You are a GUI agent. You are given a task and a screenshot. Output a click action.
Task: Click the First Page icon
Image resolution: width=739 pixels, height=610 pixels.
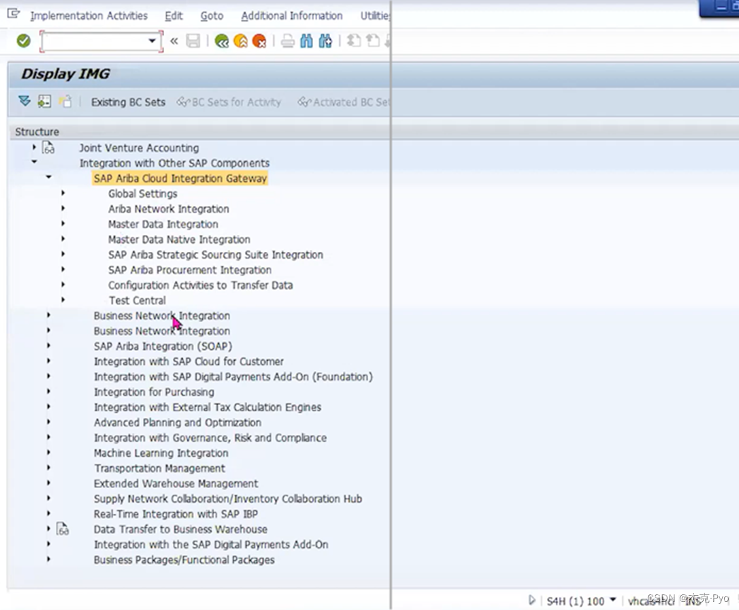tap(353, 41)
